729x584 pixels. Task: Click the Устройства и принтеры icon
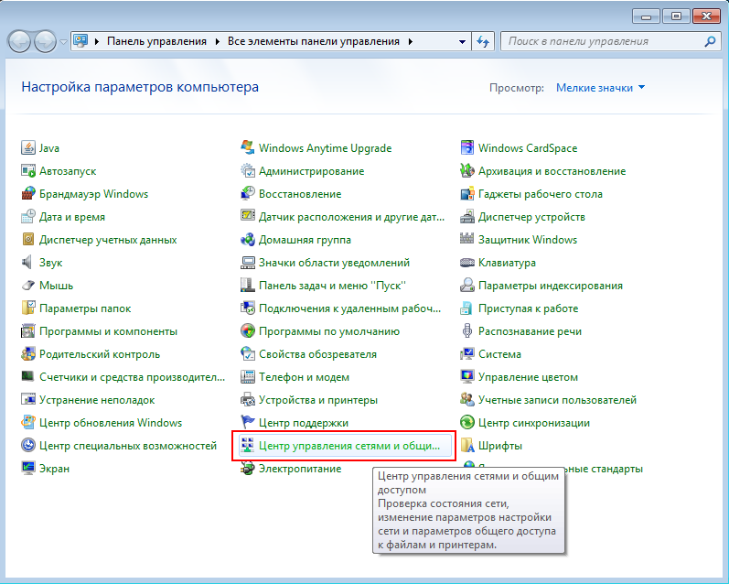coord(247,399)
